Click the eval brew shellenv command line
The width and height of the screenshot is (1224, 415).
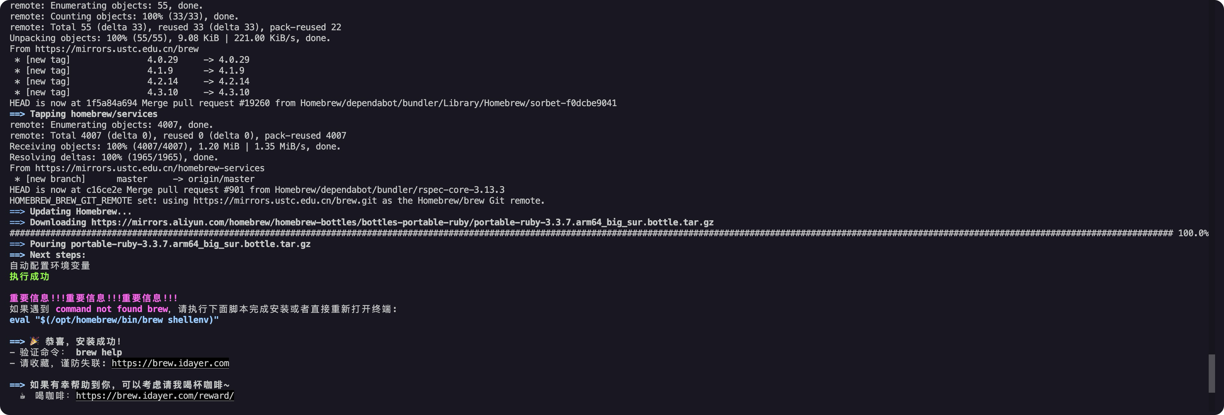114,320
